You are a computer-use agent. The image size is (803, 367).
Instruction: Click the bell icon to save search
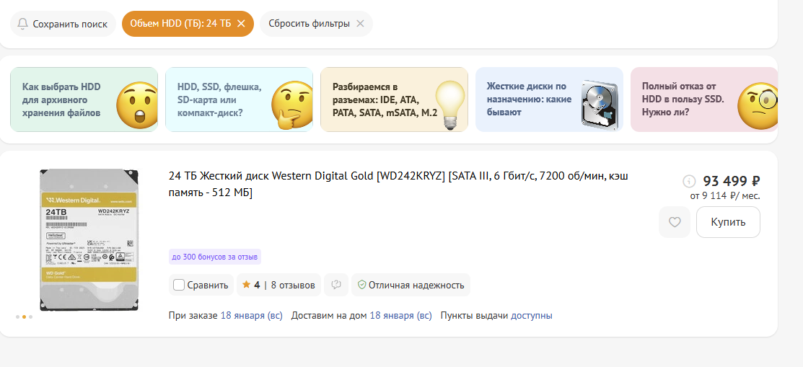[x=23, y=24]
